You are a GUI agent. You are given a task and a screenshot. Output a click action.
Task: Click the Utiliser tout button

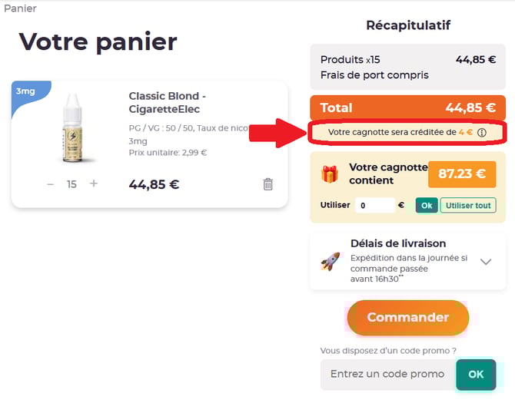click(468, 205)
